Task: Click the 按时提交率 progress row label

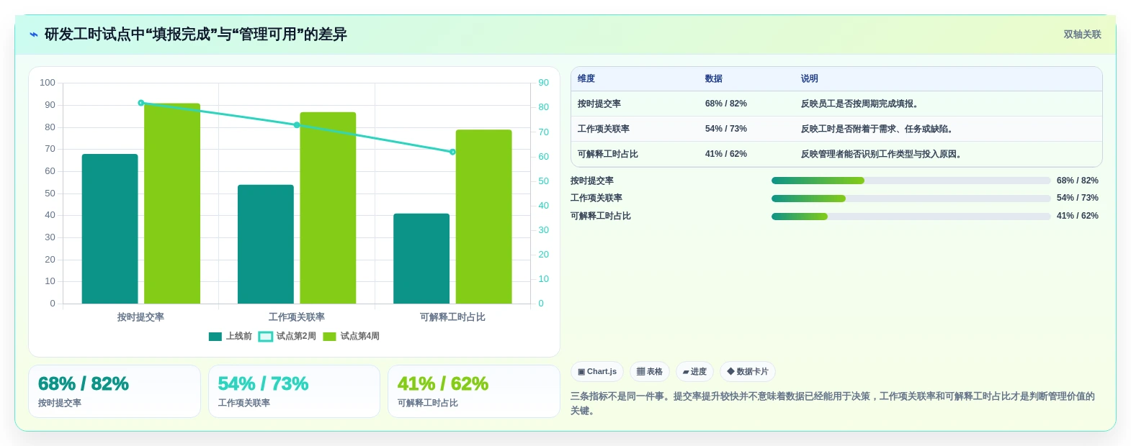Action: (592, 181)
